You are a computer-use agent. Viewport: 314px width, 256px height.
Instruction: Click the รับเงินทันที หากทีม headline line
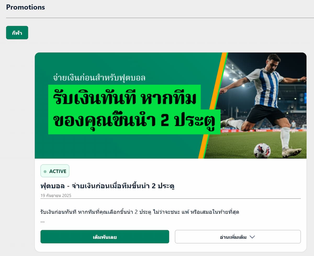(x=124, y=98)
